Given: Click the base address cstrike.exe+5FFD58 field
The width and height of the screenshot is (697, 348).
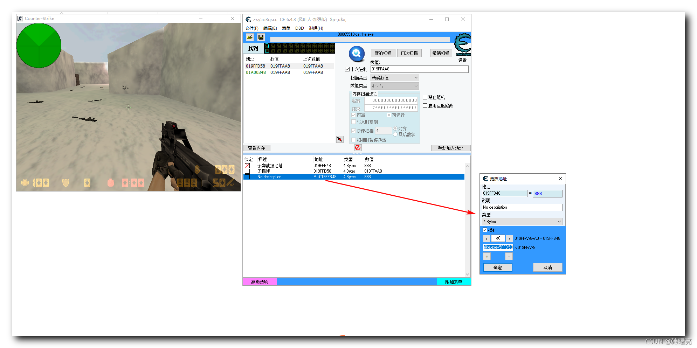Looking at the screenshot, I should tap(498, 247).
